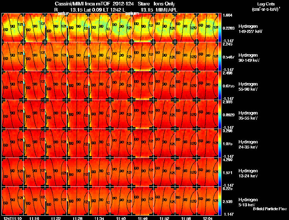Select the 24-35 keV panel at 11:34
Image resolution: width=289 pixels, height=220 pixels.
(x=99, y=143)
